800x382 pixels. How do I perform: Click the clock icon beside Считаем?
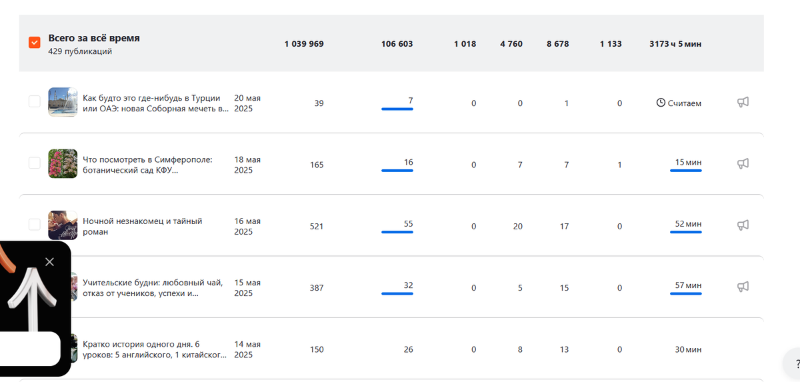click(661, 103)
